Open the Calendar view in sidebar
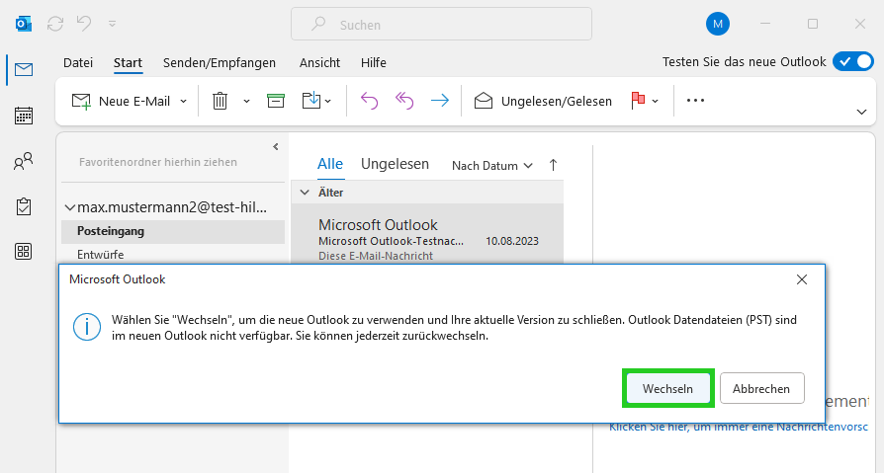Viewport: 884px width, 473px height. click(24, 116)
